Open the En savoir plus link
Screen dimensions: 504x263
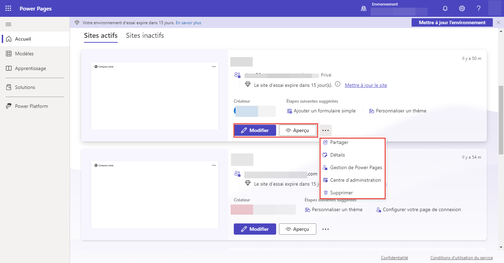click(x=188, y=23)
